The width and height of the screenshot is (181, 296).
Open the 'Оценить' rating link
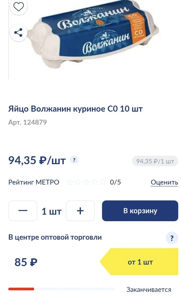click(x=164, y=182)
